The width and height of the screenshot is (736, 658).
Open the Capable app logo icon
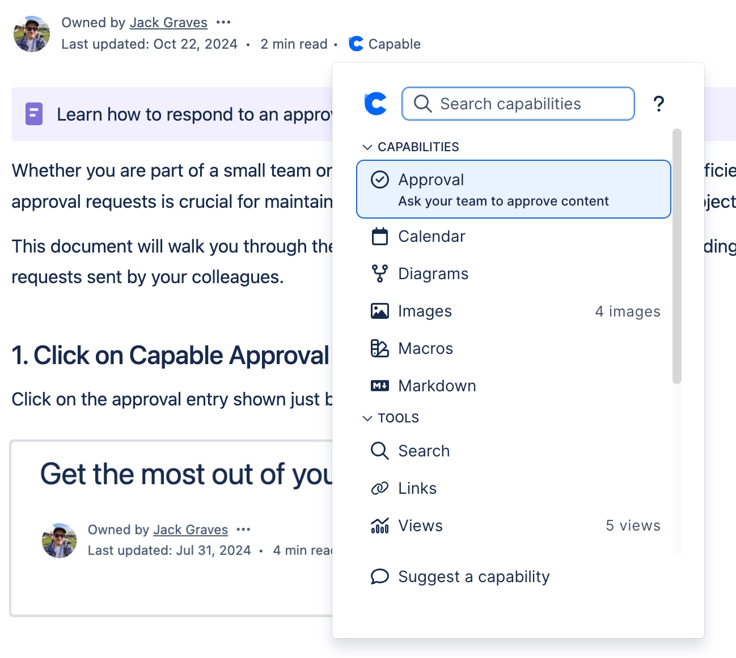[x=375, y=103]
